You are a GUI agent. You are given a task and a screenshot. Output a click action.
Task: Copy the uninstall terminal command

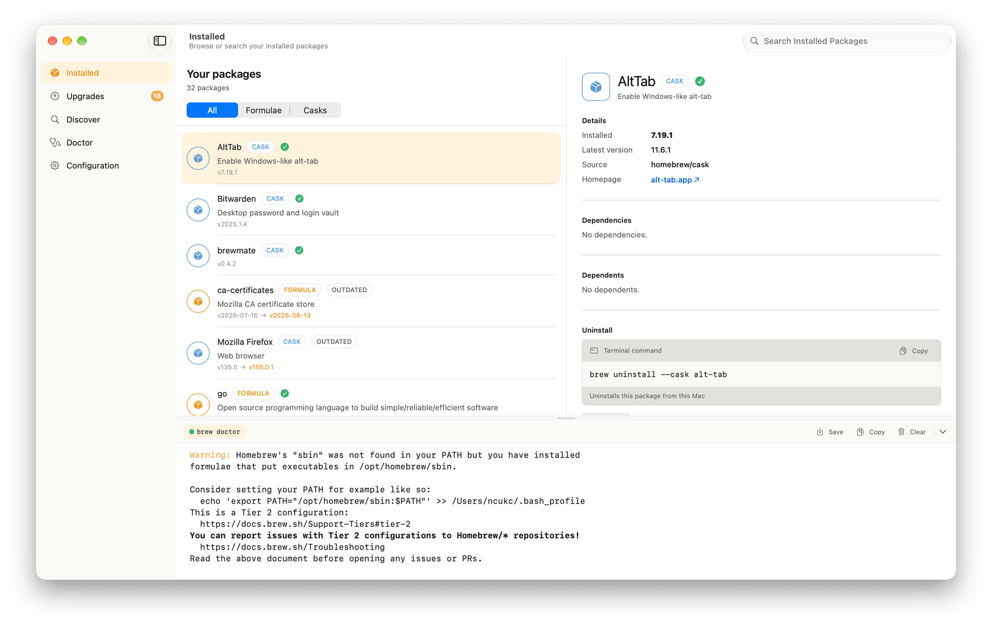914,351
